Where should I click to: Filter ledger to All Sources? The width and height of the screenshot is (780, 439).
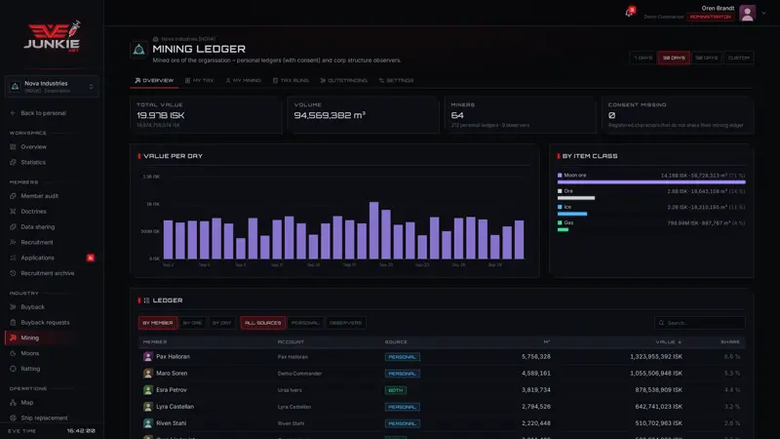[x=262, y=323]
